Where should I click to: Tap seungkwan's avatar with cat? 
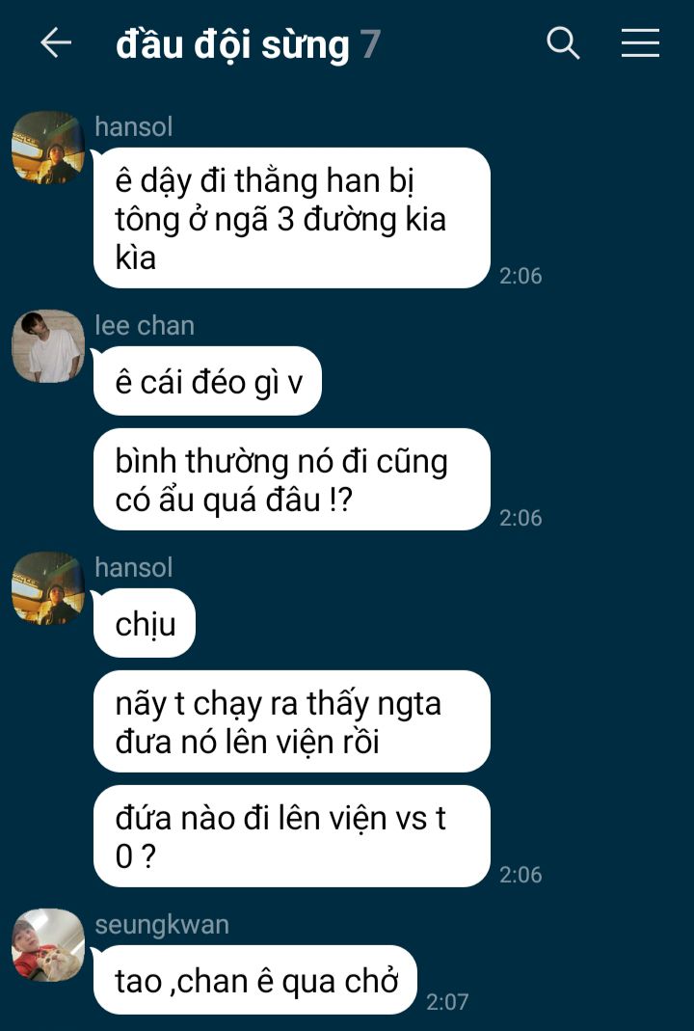click(x=48, y=945)
